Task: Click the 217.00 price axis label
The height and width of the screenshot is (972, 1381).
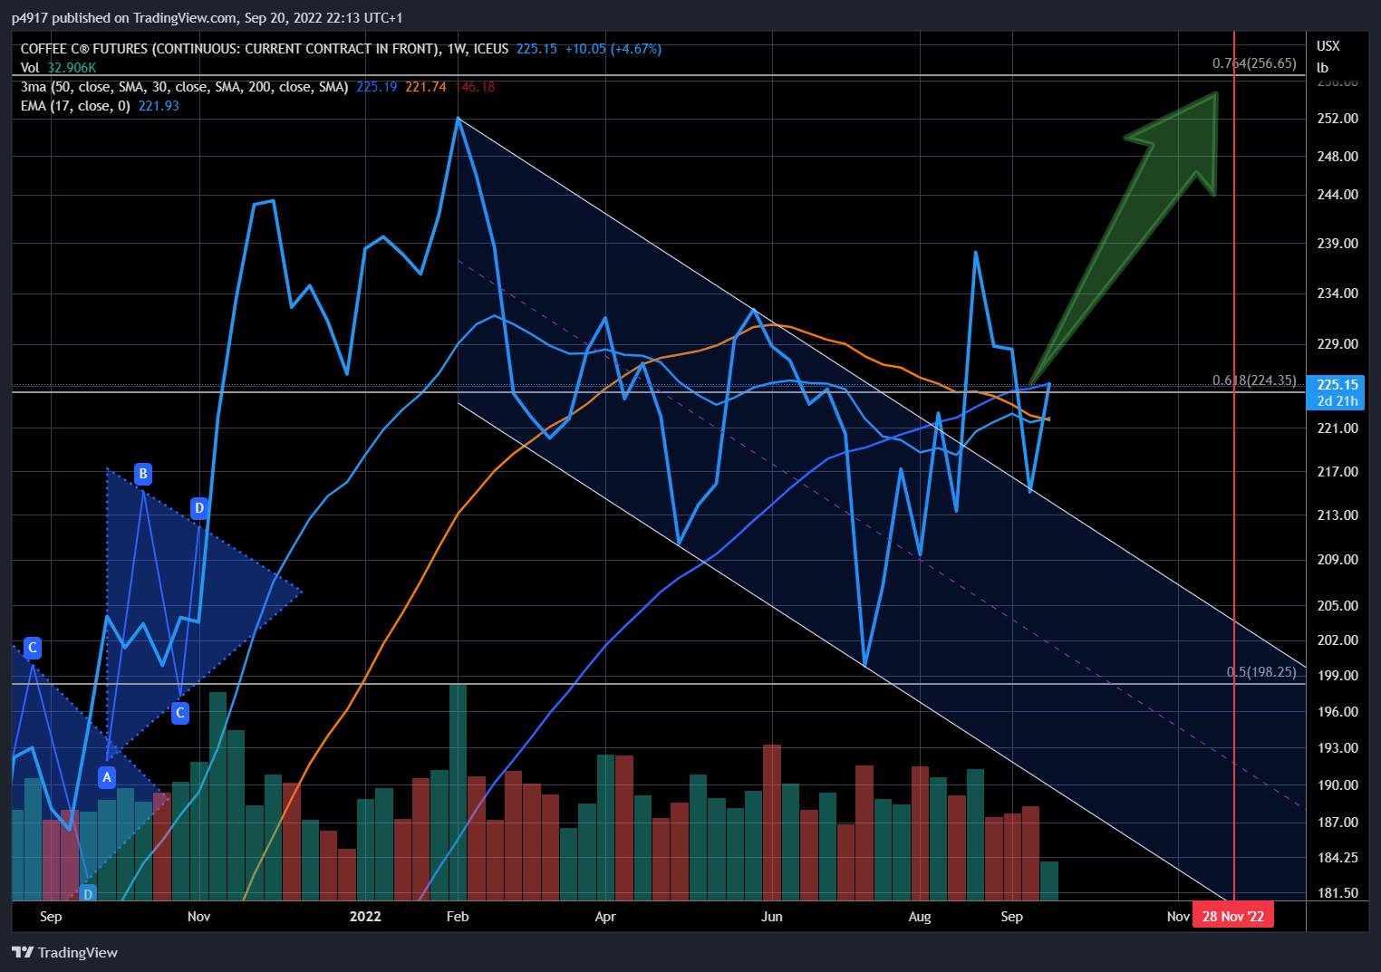Action: 1338,472
